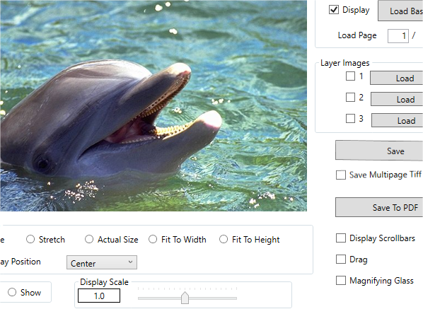This screenshot has width=423, height=309.
Task: Click the Save button
Action: pos(379,151)
